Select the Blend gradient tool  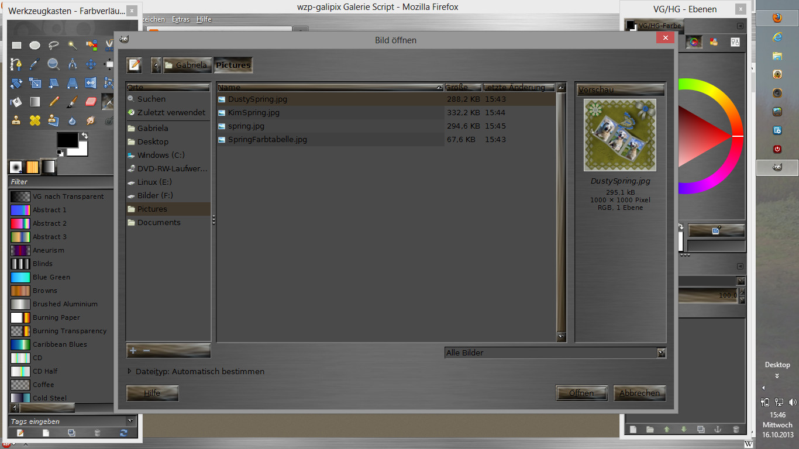pyautogui.click(x=35, y=102)
